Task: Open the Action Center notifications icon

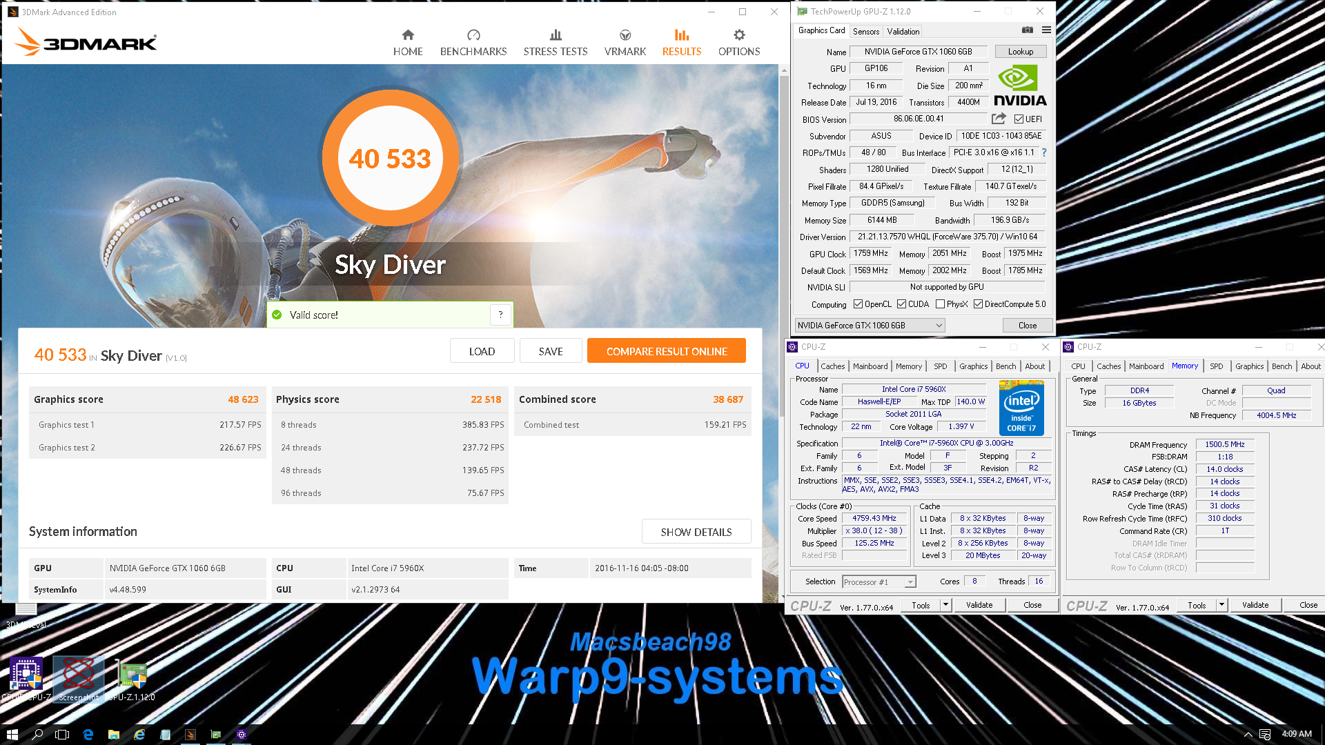Action: [1265, 735]
